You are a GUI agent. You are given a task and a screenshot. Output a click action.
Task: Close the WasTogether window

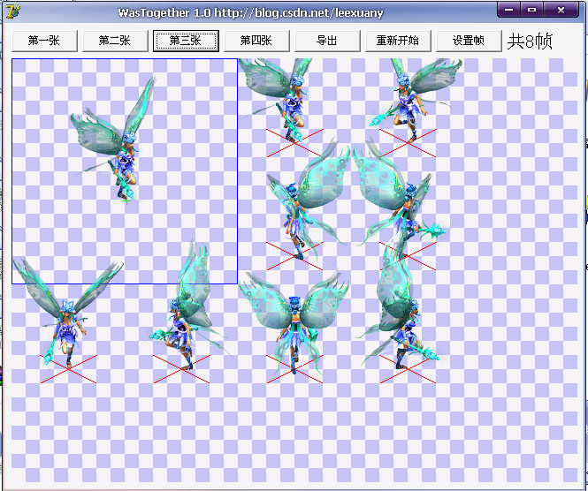tap(561, 10)
